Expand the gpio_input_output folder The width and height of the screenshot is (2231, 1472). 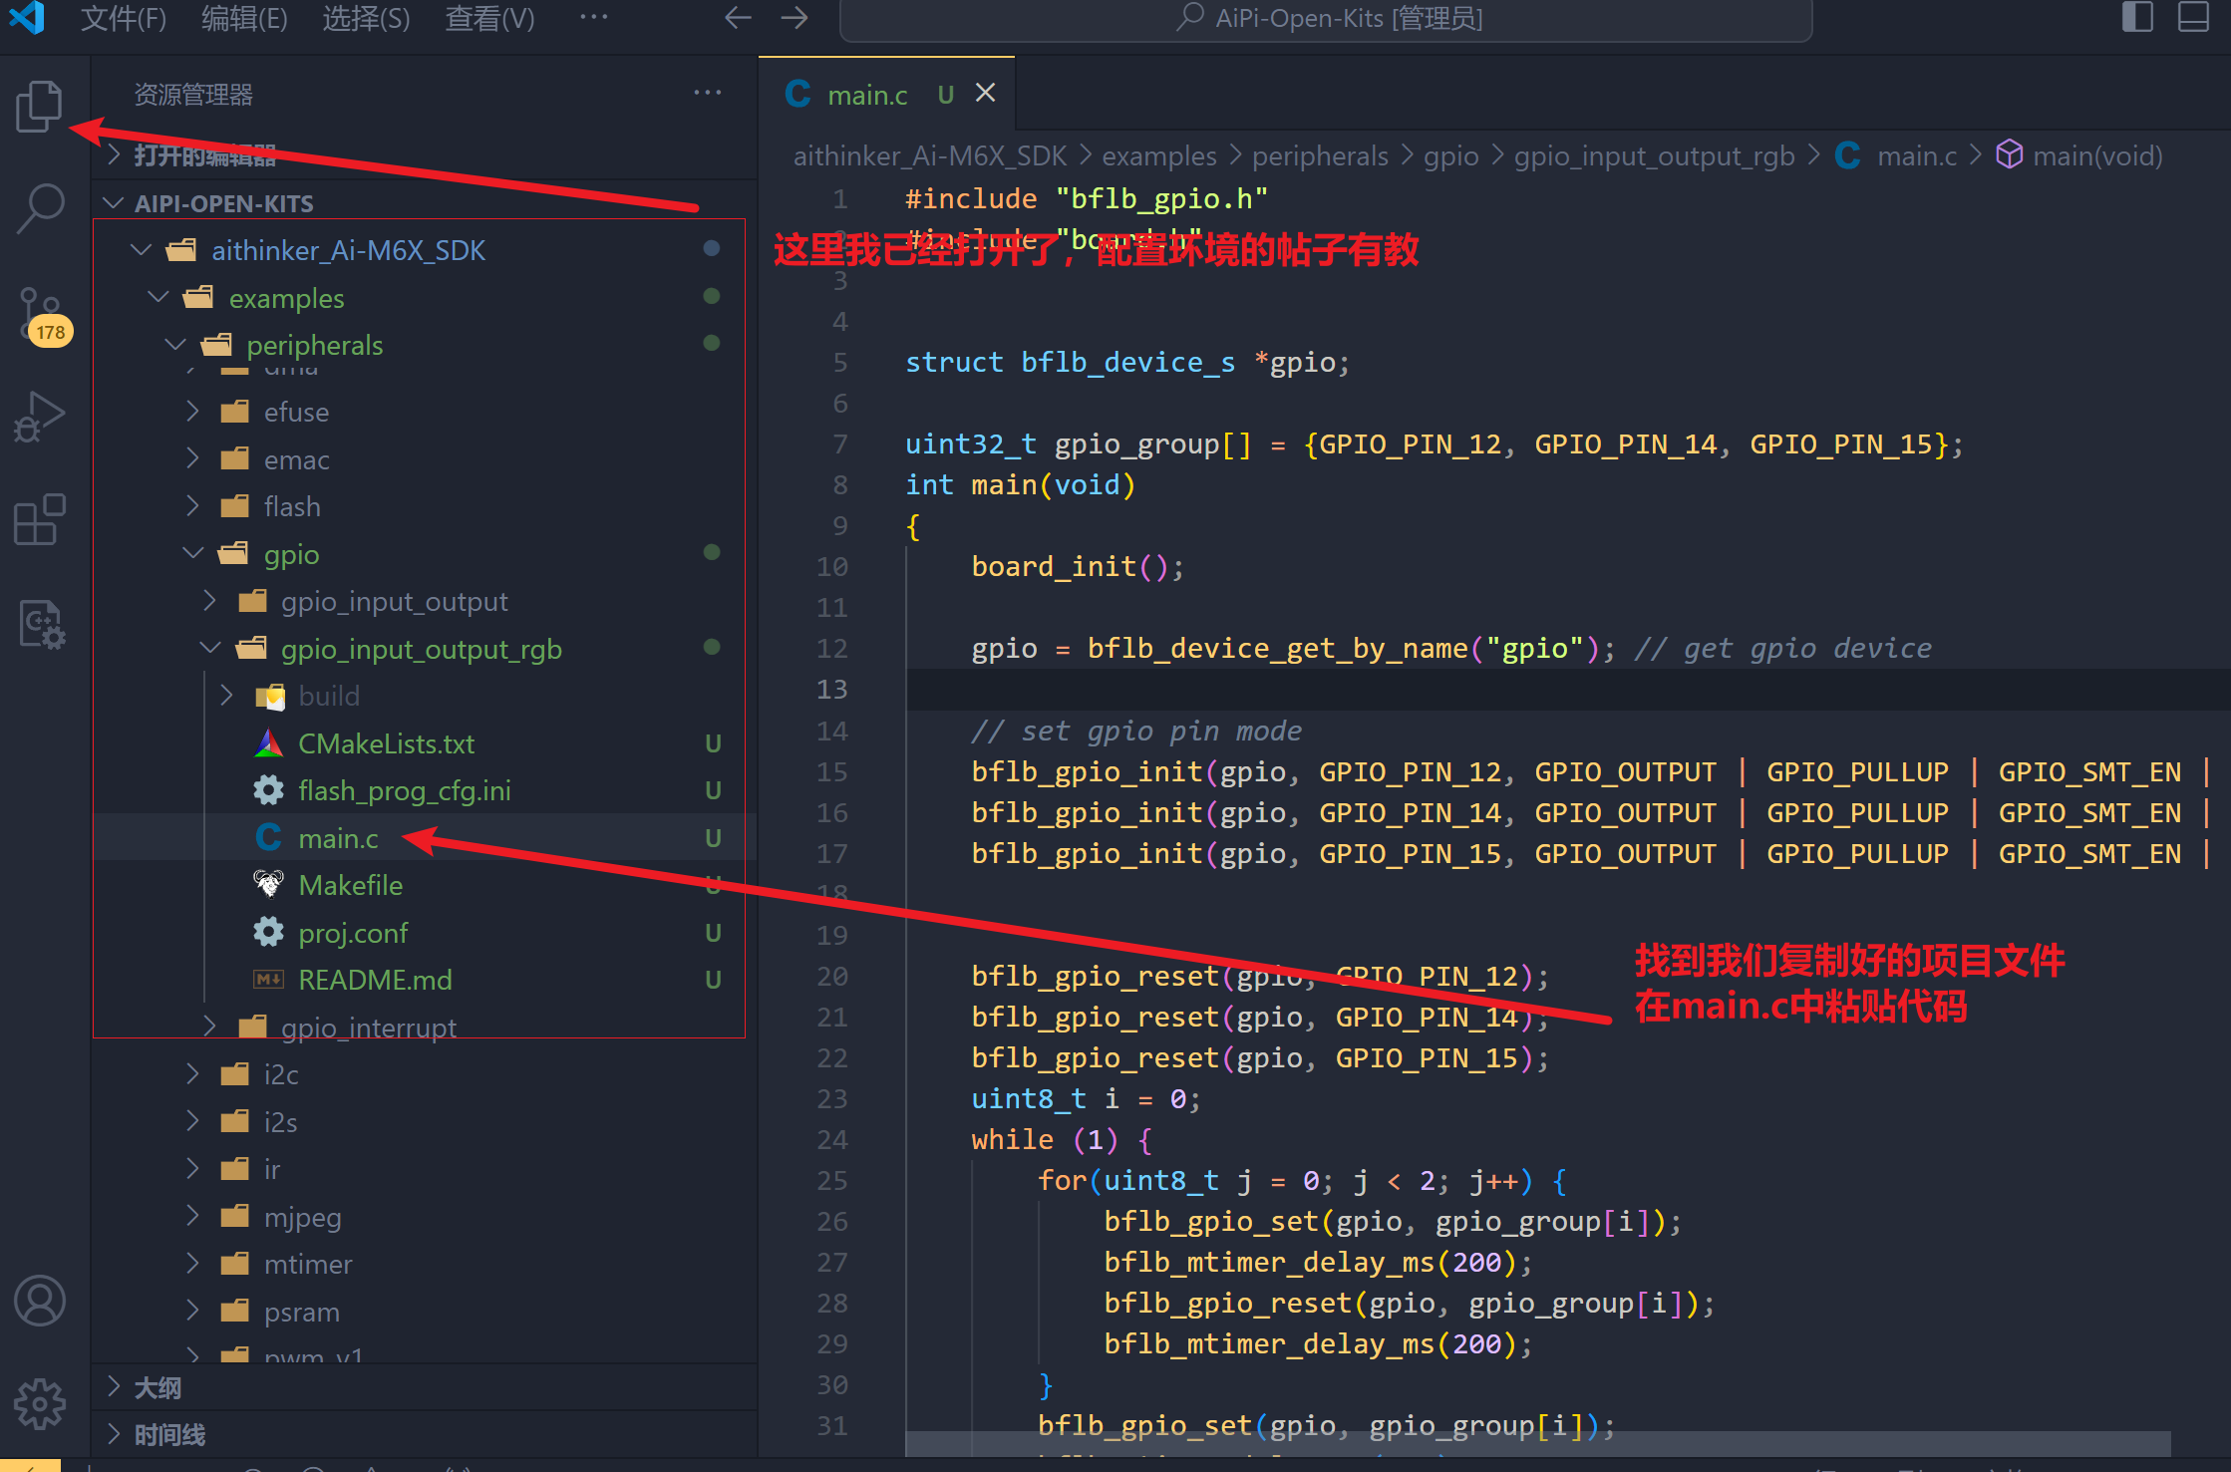click(x=425, y=601)
